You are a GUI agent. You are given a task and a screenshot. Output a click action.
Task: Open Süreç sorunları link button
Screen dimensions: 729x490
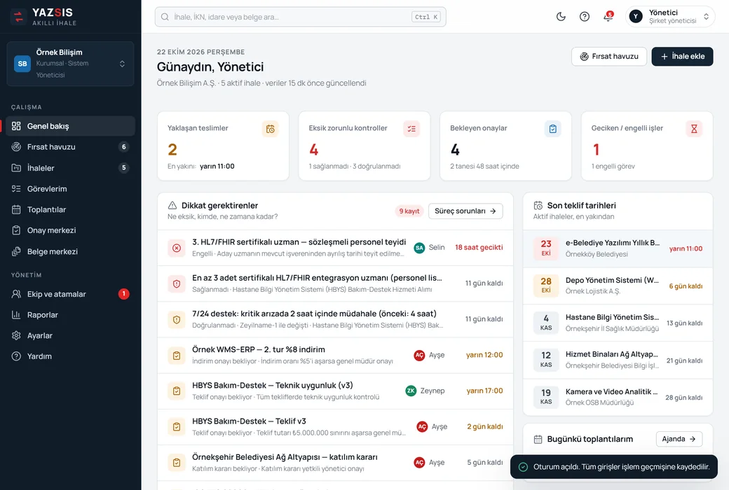[x=465, y=211]
